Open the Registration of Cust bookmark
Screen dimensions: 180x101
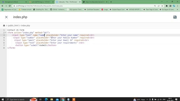9,10
